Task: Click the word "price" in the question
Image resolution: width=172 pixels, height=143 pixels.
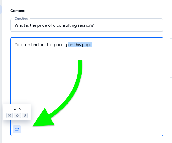Action: [x=40, y=26]
